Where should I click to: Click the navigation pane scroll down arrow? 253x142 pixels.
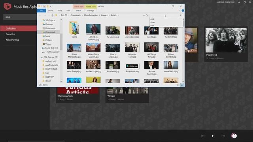click(x=61, y=82)
